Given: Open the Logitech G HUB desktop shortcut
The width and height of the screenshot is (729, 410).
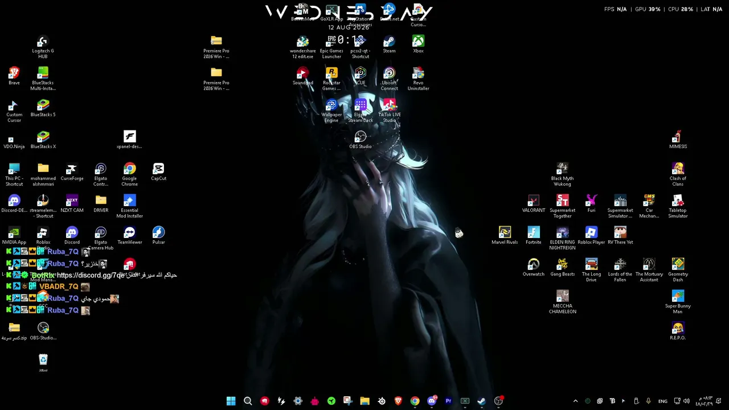Looking at the screenshot, I should 43,47.
